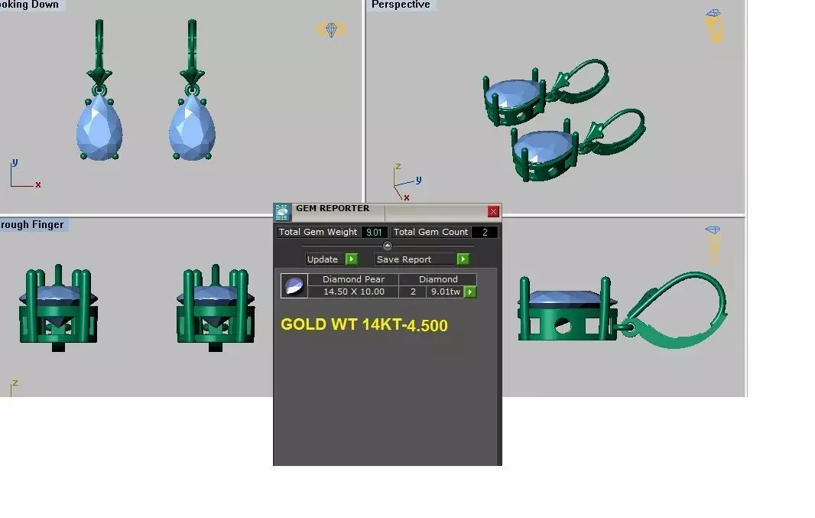
Task: Click the 'Diamond' material cell
Action: [x=438, y=279]
